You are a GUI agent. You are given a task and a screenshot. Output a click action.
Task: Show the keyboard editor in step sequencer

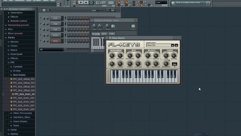113,10
